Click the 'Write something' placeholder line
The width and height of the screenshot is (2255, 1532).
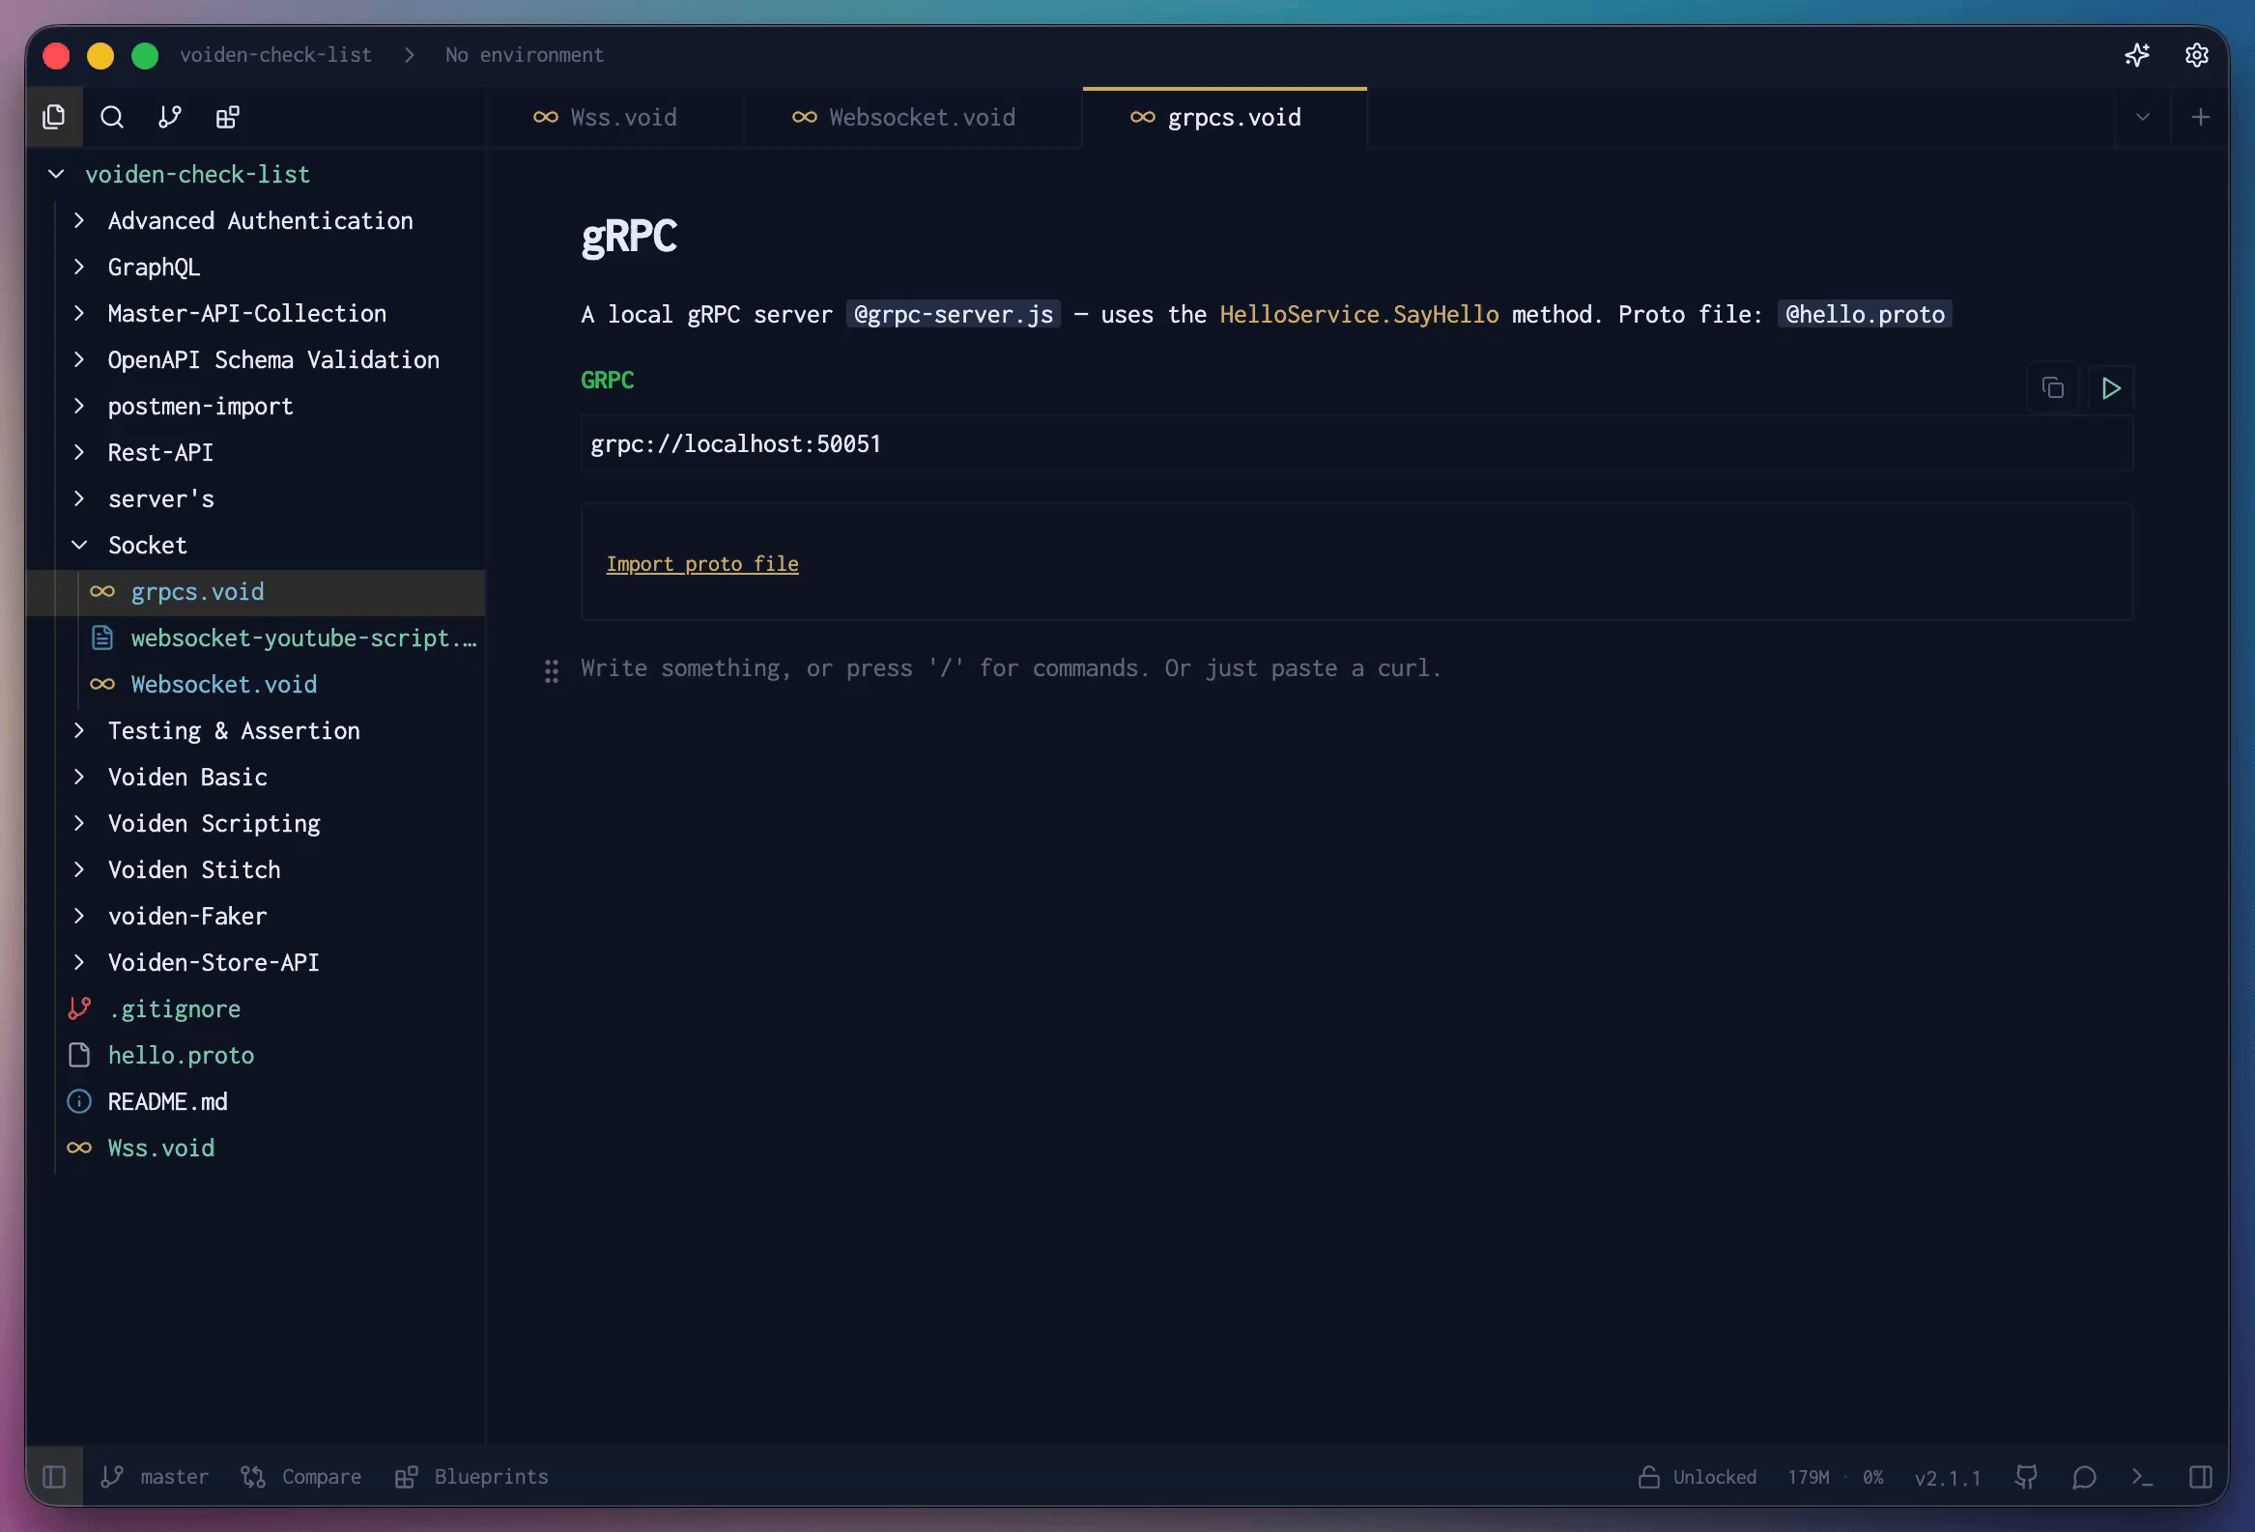click(x=1010, y=668)
